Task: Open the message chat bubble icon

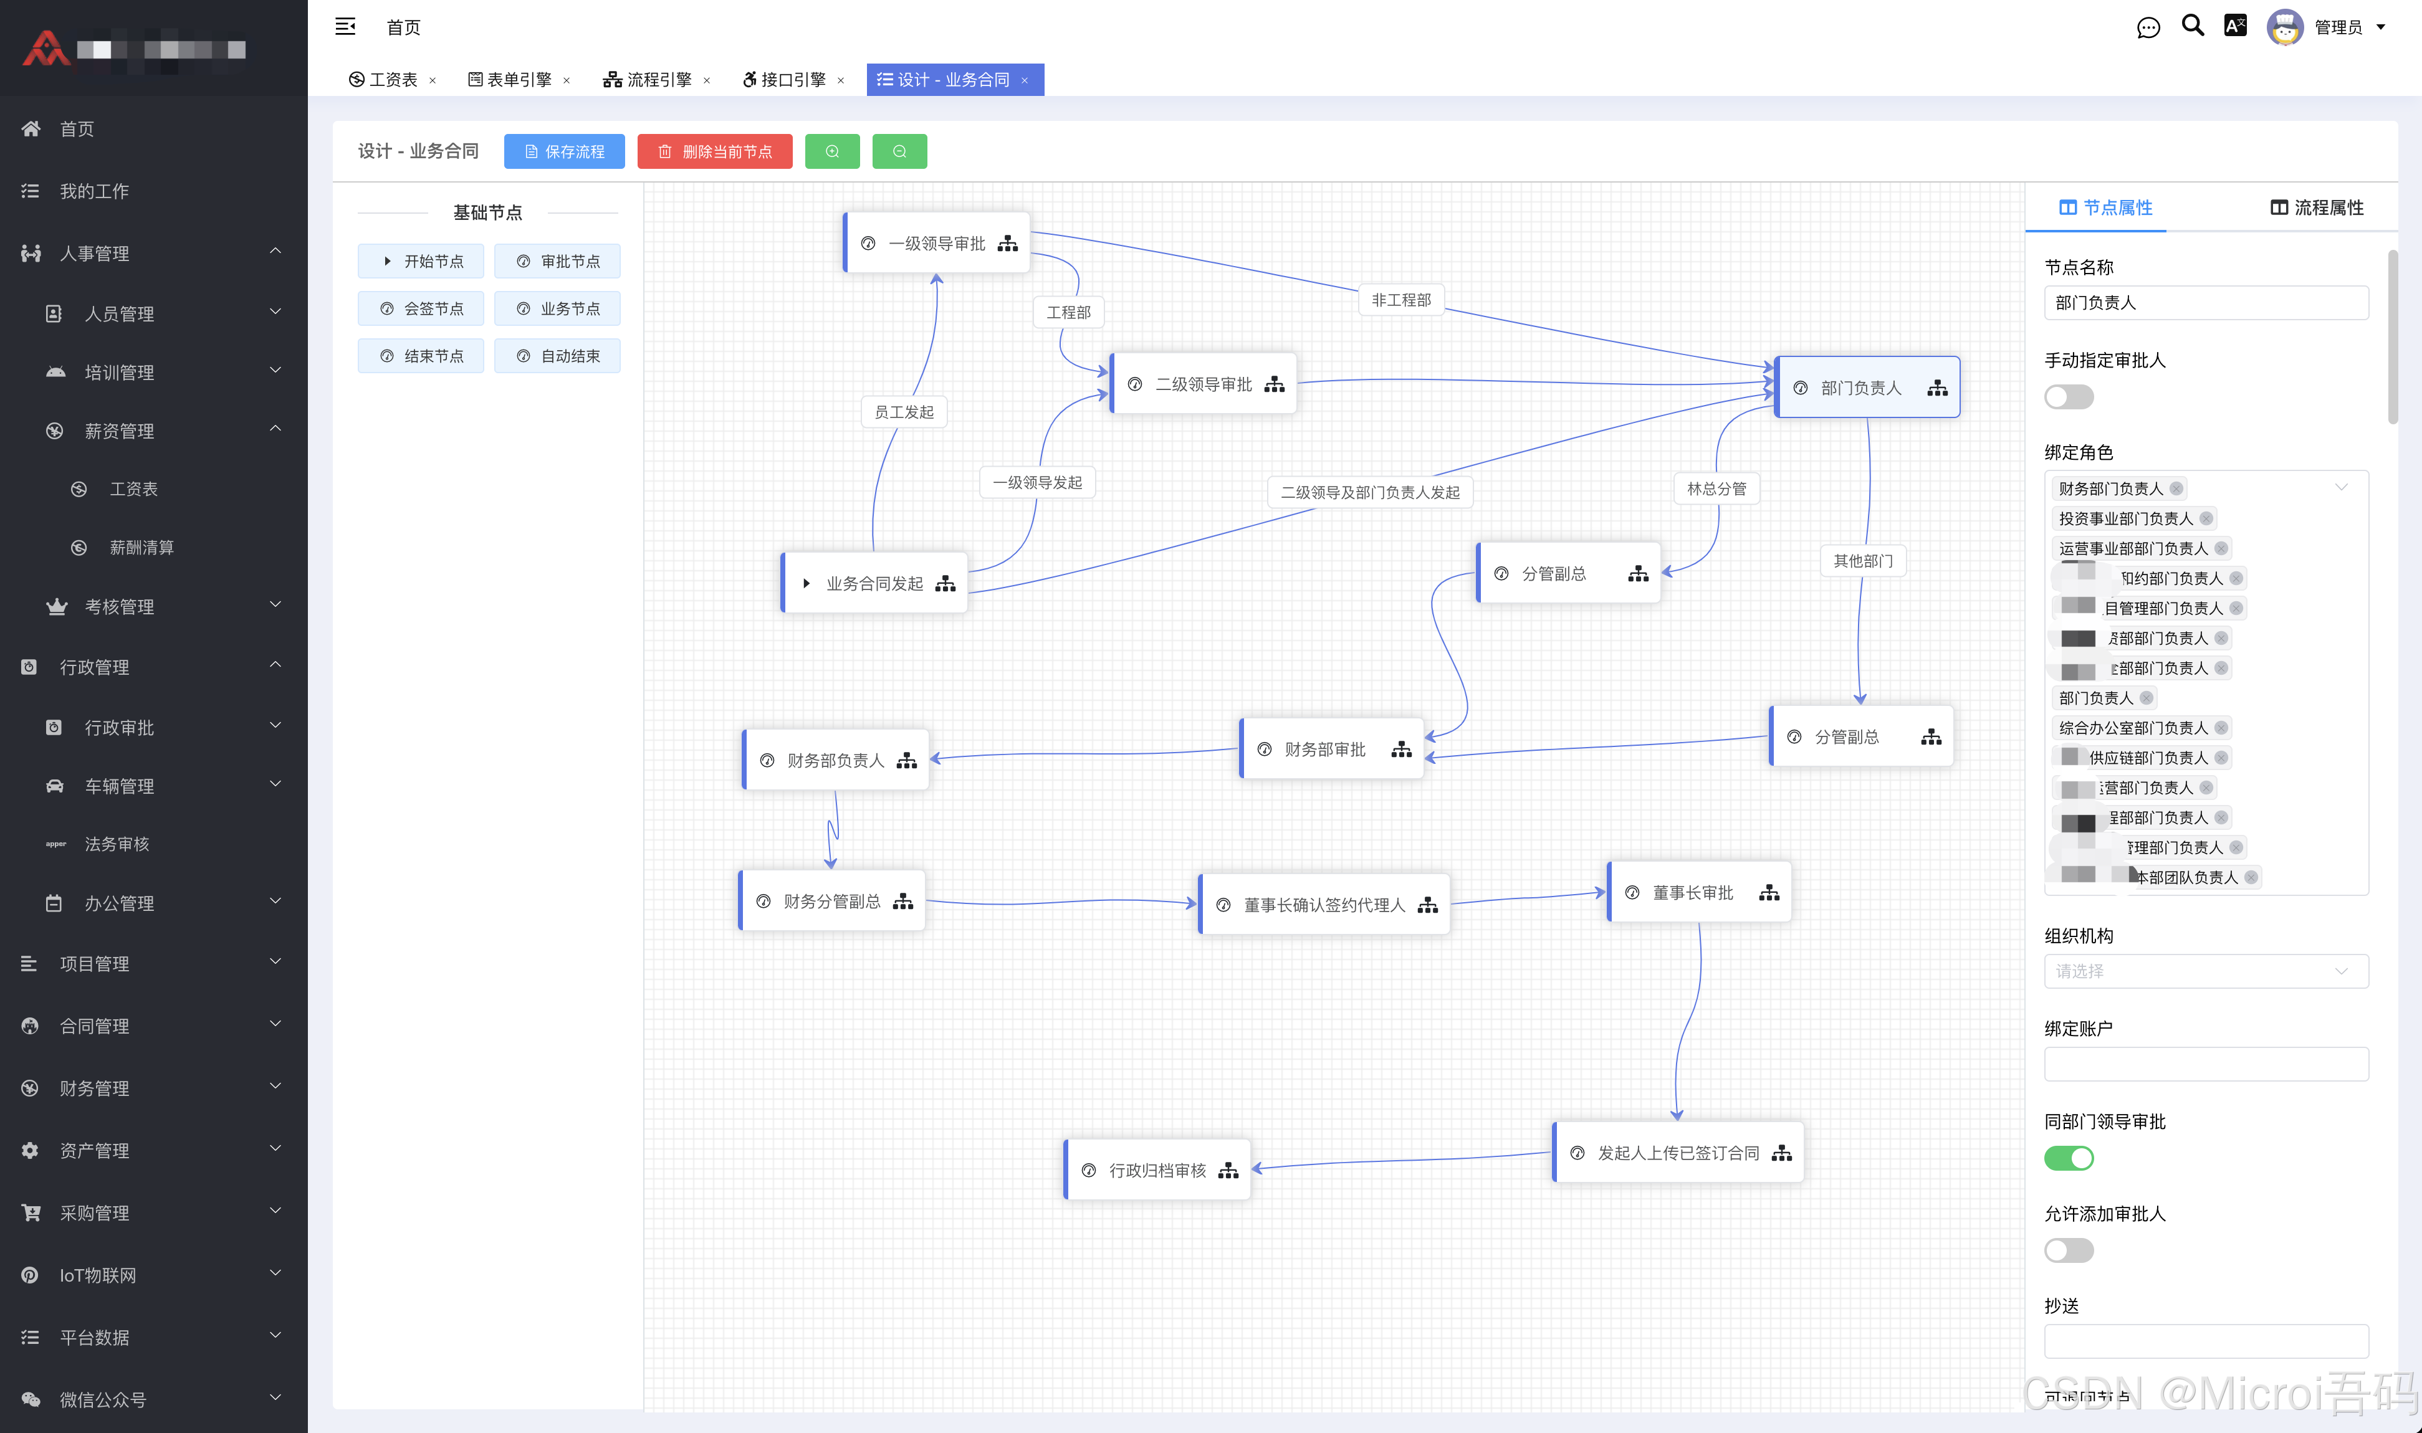Action: 2148,28
